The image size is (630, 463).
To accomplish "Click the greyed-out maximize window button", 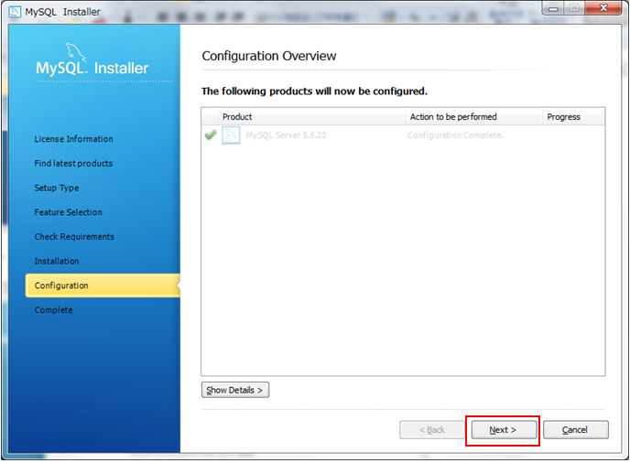I will click(x=574, y=8).
